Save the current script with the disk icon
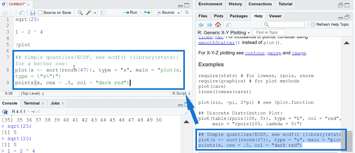Image resolution: width=355 pixels, height=153 pixels. tap(33, 13)
